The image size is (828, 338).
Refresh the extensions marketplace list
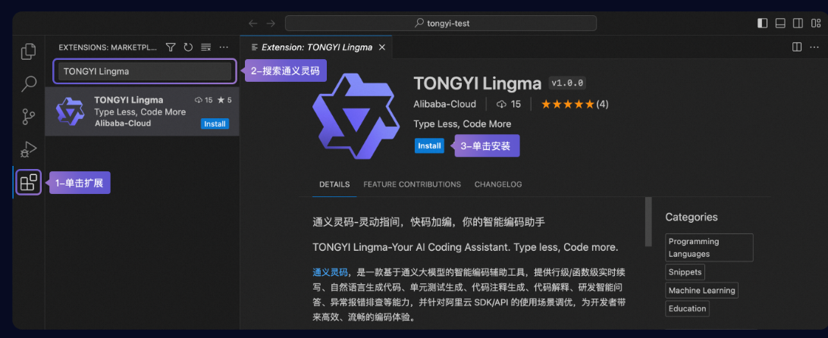[188, 48]
